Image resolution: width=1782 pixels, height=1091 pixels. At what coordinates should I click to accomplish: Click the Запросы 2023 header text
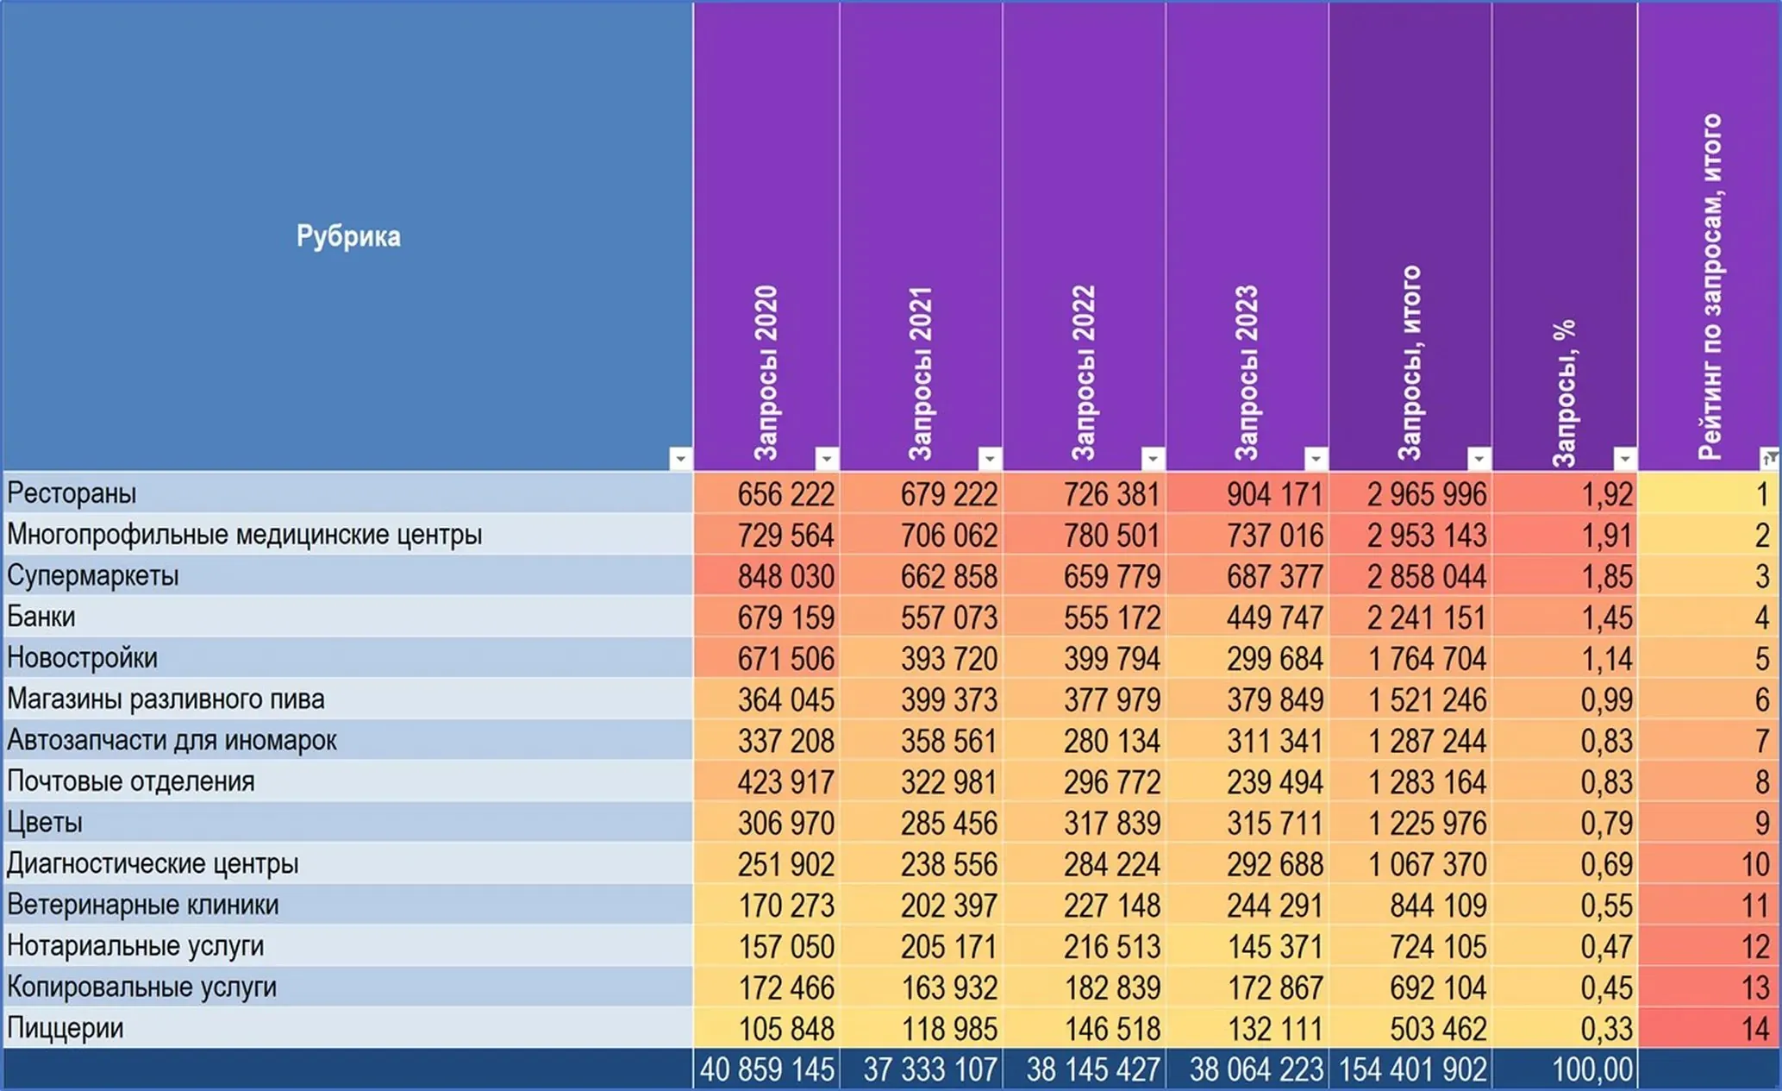pyautogui.click(x=1246, y=373)
